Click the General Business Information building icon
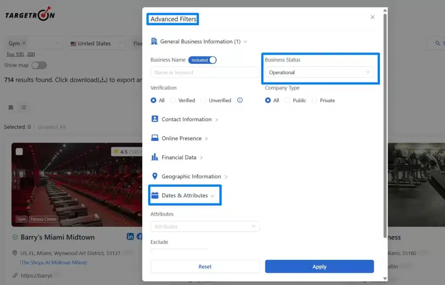 click(x=154, y=41)
